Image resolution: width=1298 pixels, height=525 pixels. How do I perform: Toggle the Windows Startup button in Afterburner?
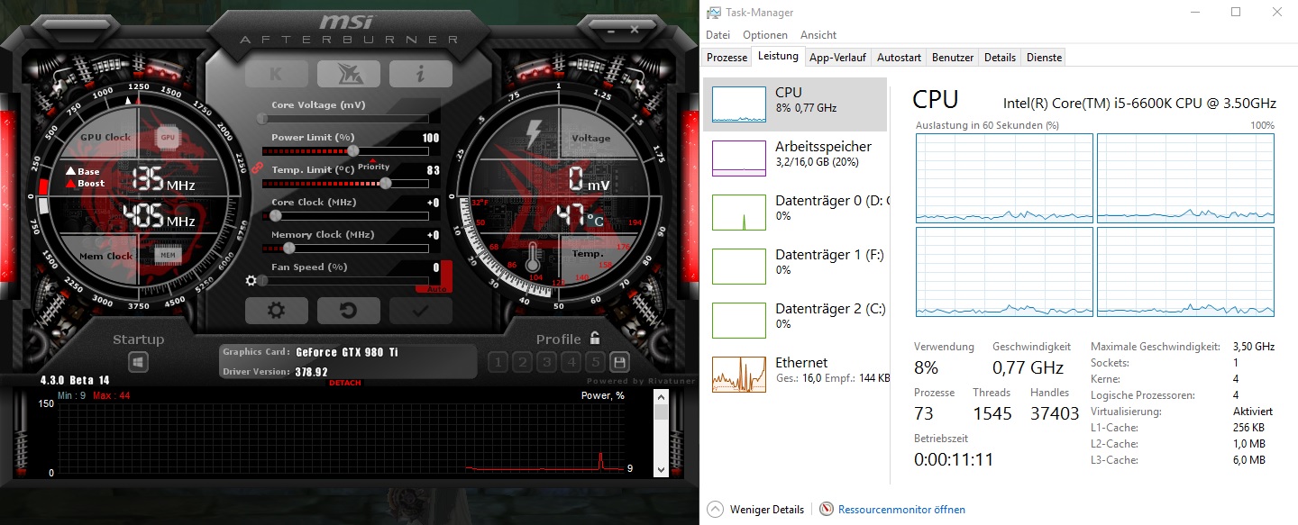138,362
